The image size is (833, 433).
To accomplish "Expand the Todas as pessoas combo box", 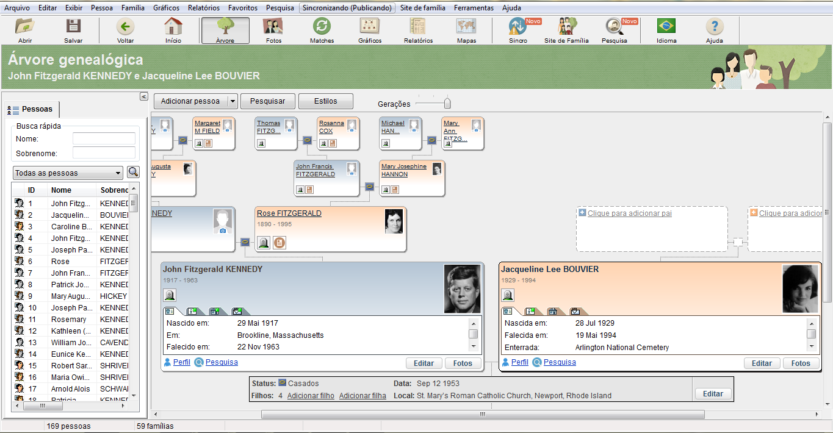I will (118, 173).
